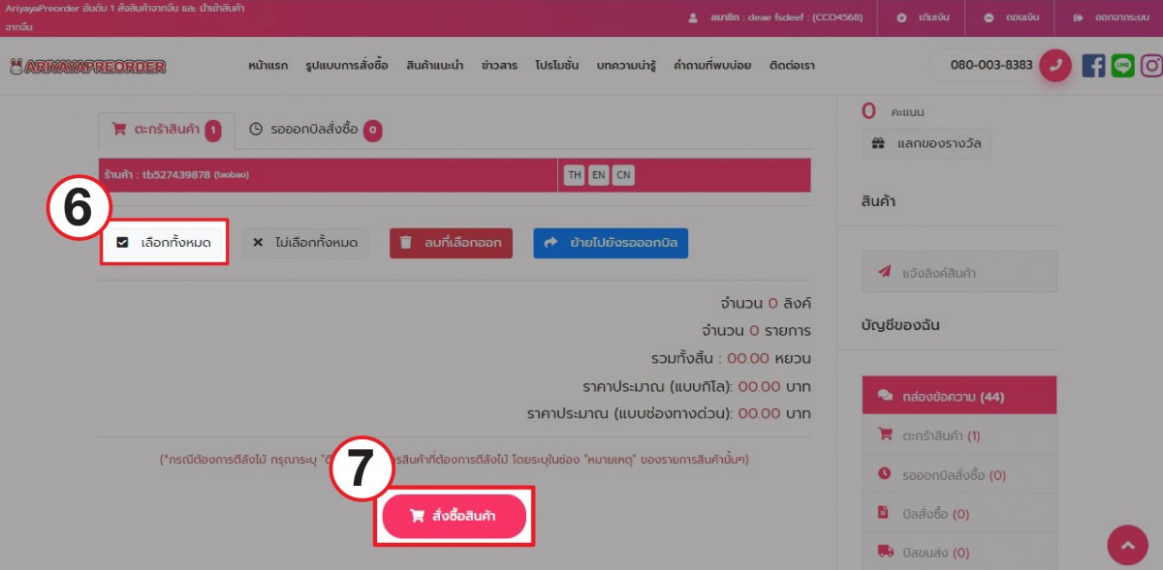Open the LINE chat icon

point(1123,66)
